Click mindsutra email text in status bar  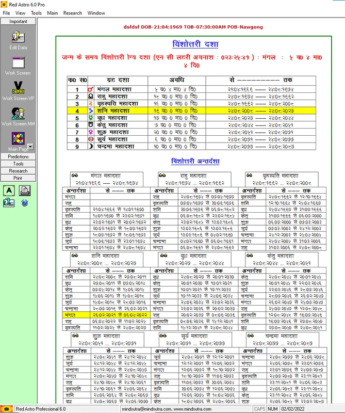167,409
